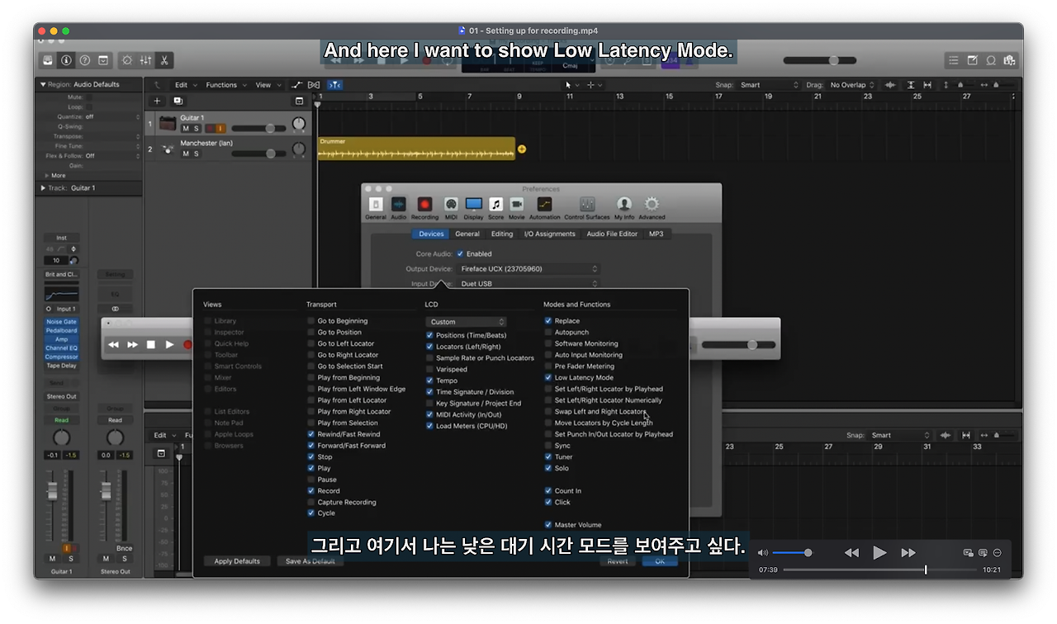Collapse the Region Audio Defaults disclosure triangle

43,84
